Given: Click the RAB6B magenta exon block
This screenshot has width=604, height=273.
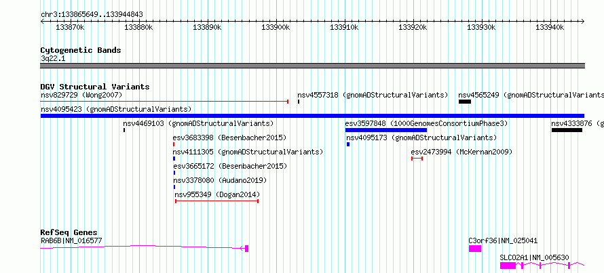Looking at the screenshot, I should 246,249.
